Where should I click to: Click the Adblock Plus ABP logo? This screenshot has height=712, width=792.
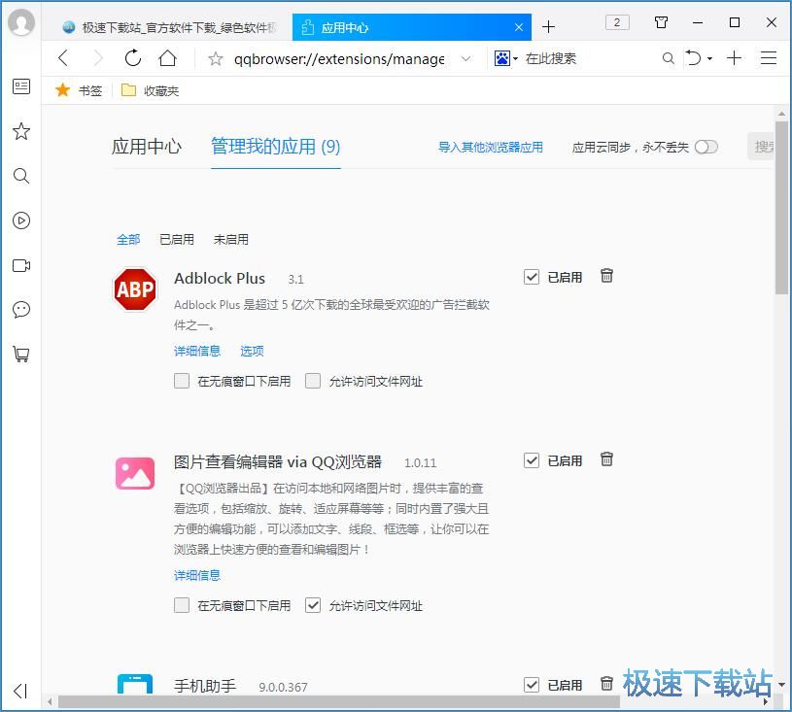135,289
